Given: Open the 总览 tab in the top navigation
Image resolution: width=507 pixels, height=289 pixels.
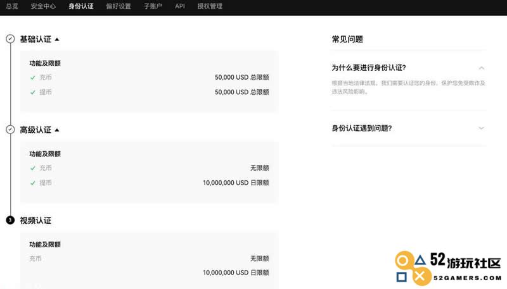Looking at the screenshot, I should [12, 6].
